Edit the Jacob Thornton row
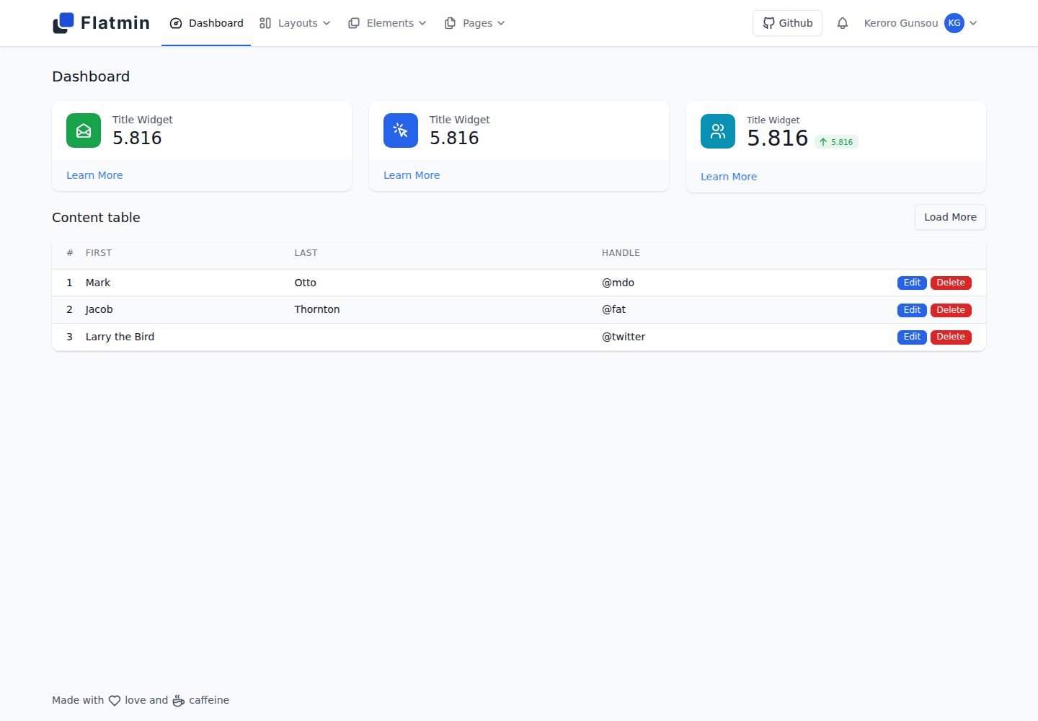The image size is (1038, 721). click(912, 310)
